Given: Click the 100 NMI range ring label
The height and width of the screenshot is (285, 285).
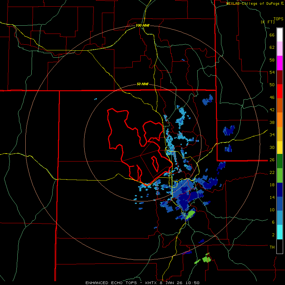Looking at the screenshot, I should pyautogui.click(x=142, y=25).
